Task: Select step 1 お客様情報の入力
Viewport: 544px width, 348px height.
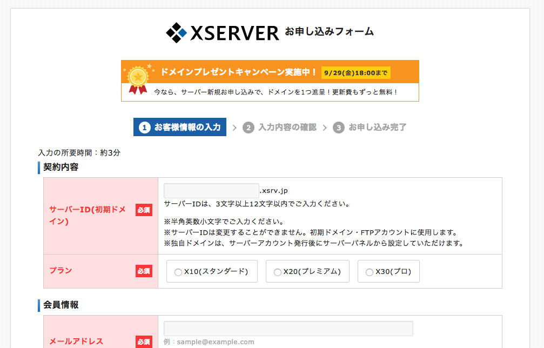Action: [180, 127]
